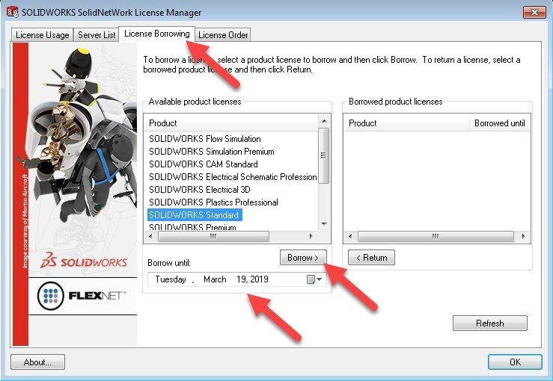Click the SOLIDWORKS title bar app icon
This screenshot has height=381, width=553.
coord(11,13)
